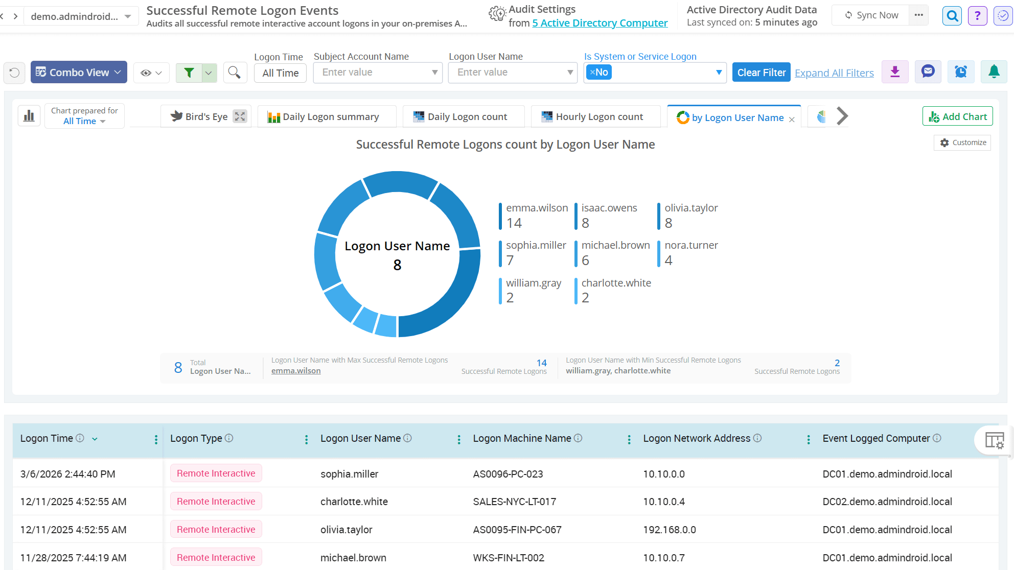The width and height of the screenshot is (1014, 570).
Task: Remove the No filter chip
Action: pyautogui.click(x=592, y=73)
